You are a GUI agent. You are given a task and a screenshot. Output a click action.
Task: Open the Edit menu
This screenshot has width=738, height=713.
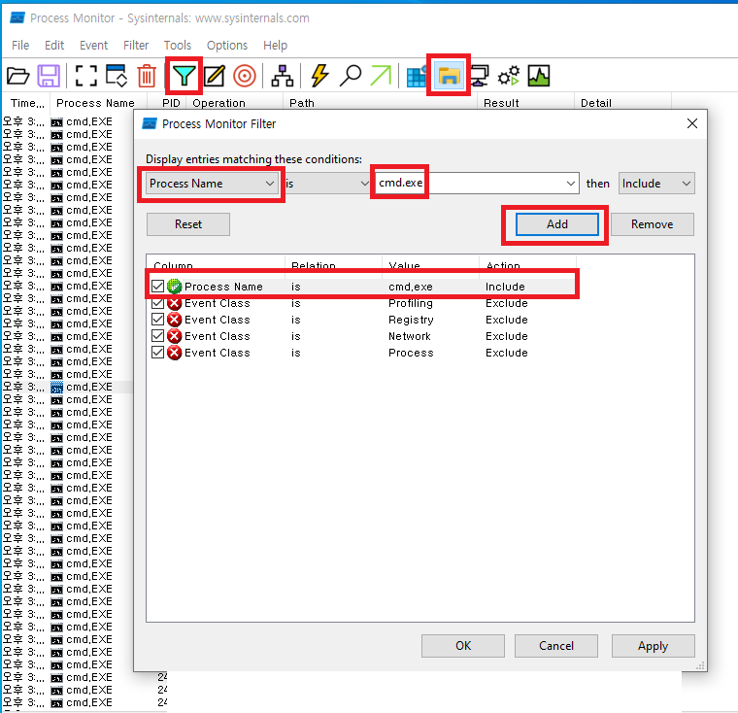54,46
